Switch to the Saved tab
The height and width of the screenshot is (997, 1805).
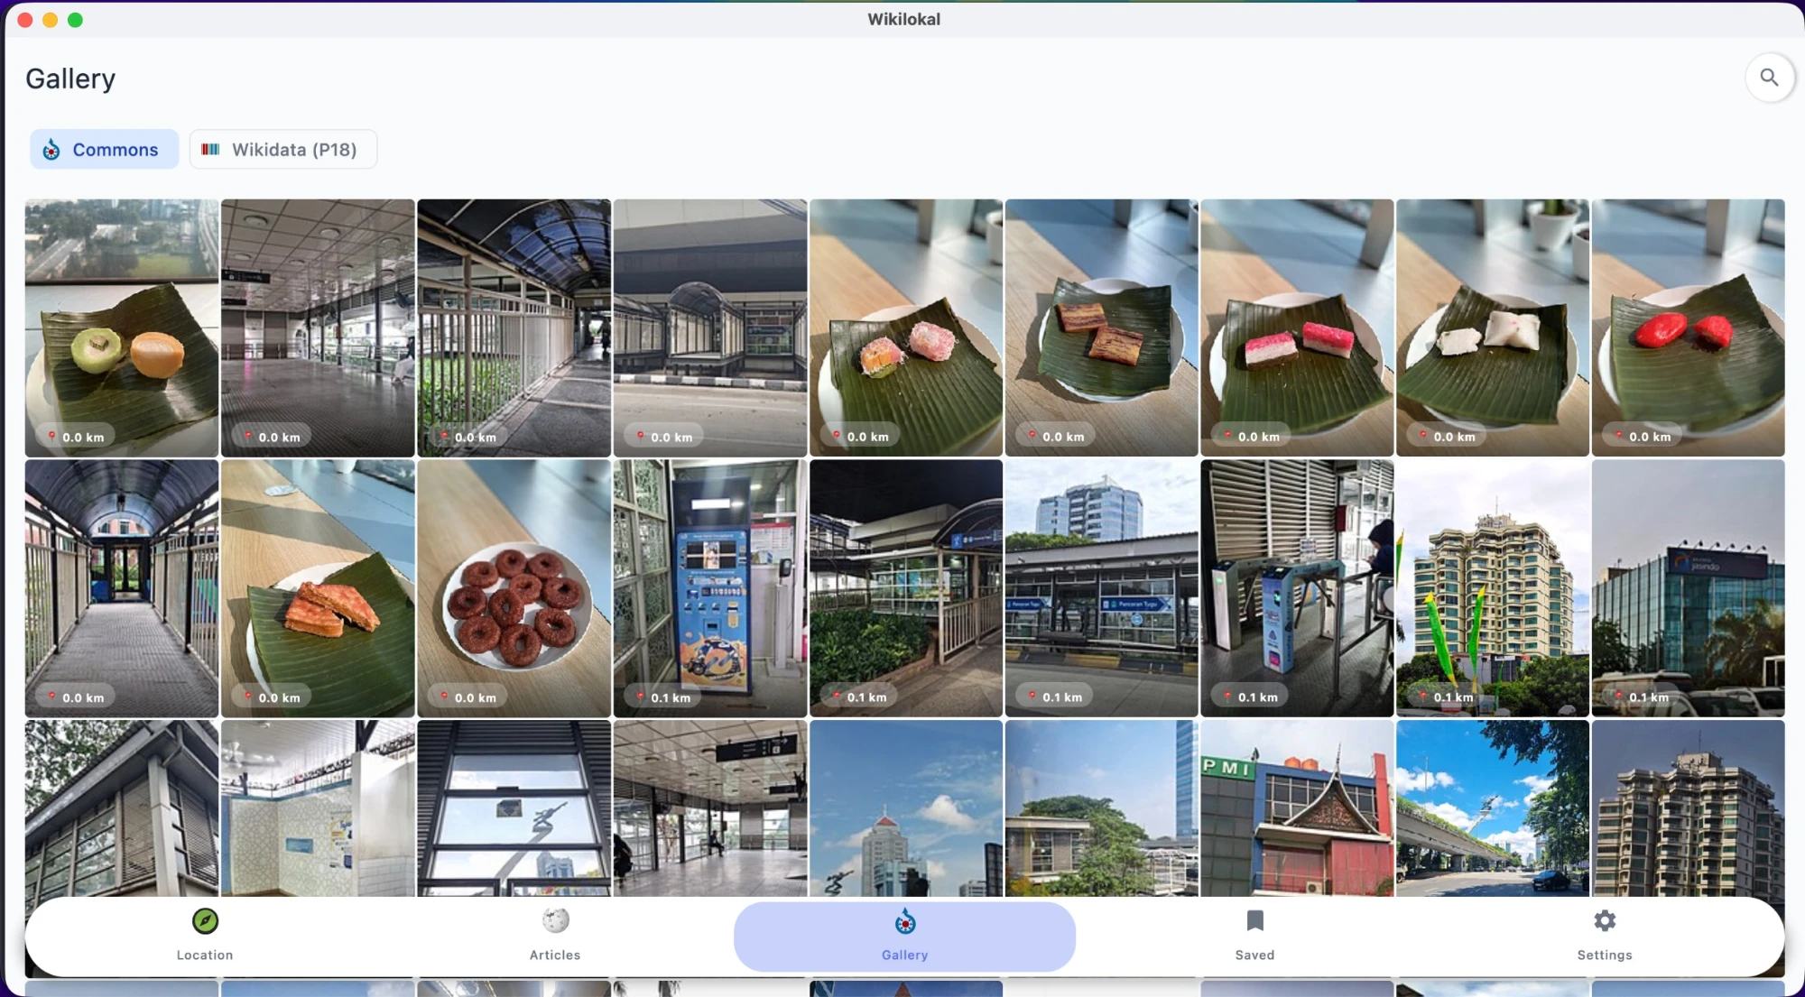1254,937
